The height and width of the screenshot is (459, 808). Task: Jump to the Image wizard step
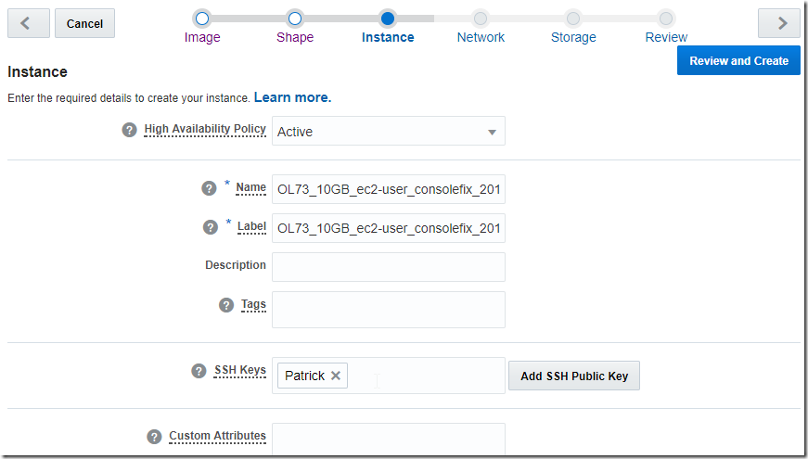click(202, 19)
